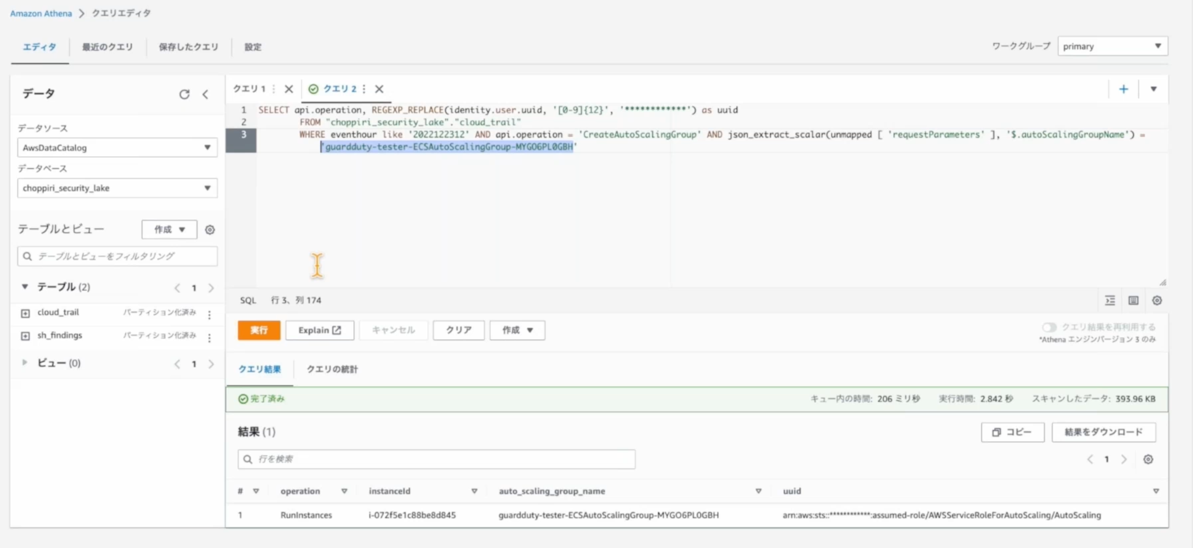Run the query with 実行 button

259,330
